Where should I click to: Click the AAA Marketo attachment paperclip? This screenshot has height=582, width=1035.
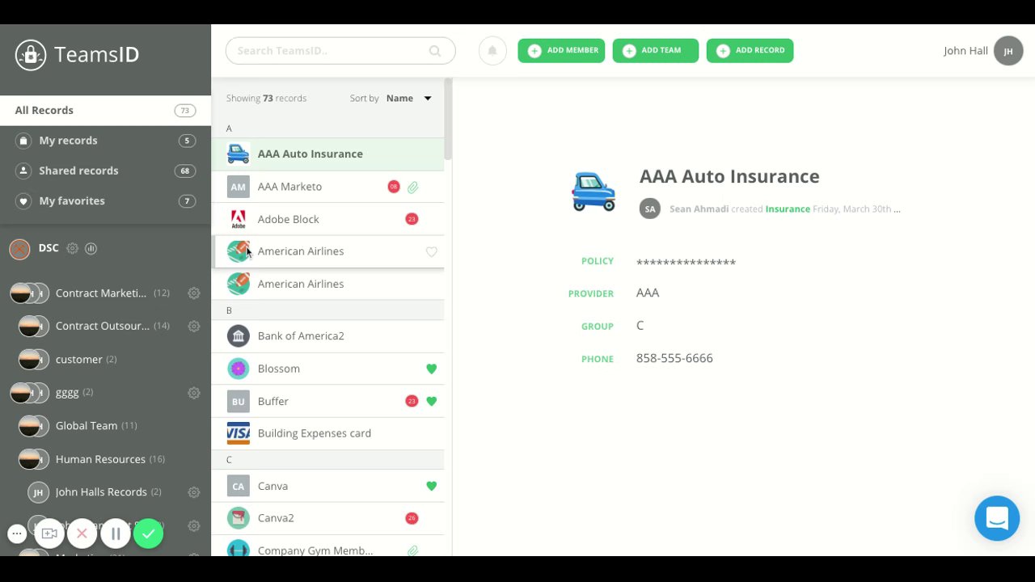(x=412, y=188)
